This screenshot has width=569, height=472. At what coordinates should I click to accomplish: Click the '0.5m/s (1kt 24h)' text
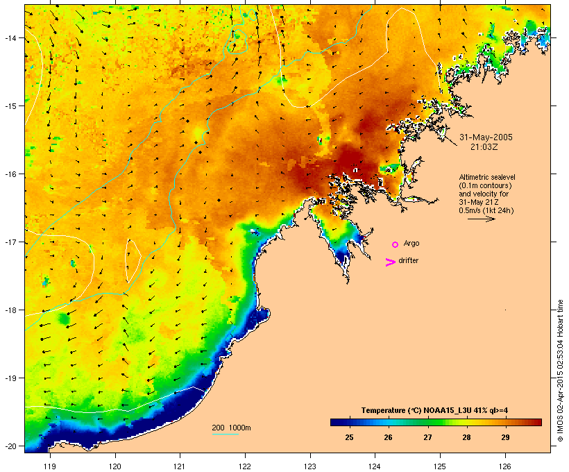[x=486, y=210]
